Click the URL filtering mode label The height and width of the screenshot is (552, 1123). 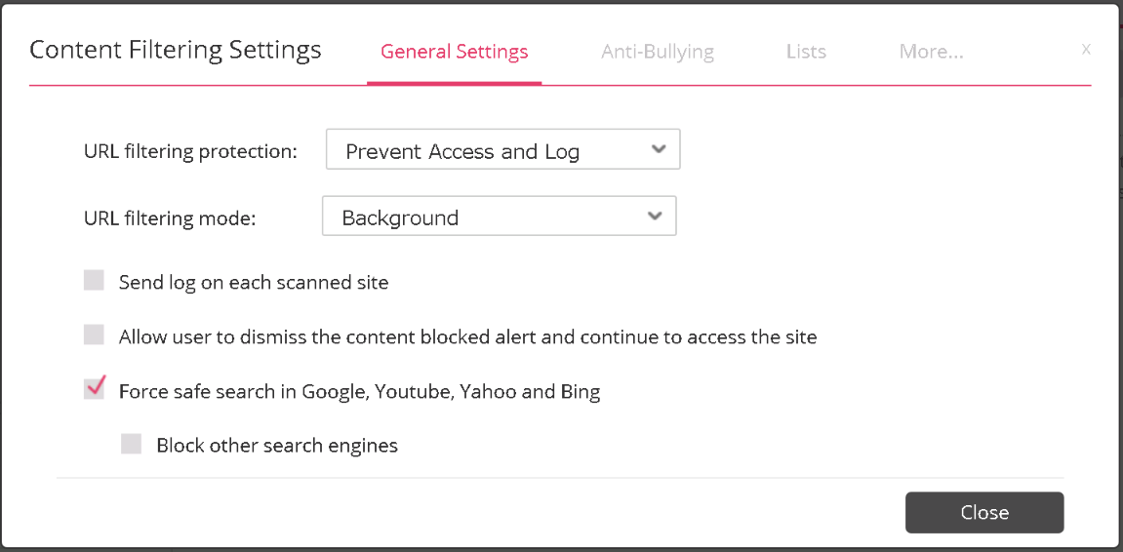[x=170, y=218]
